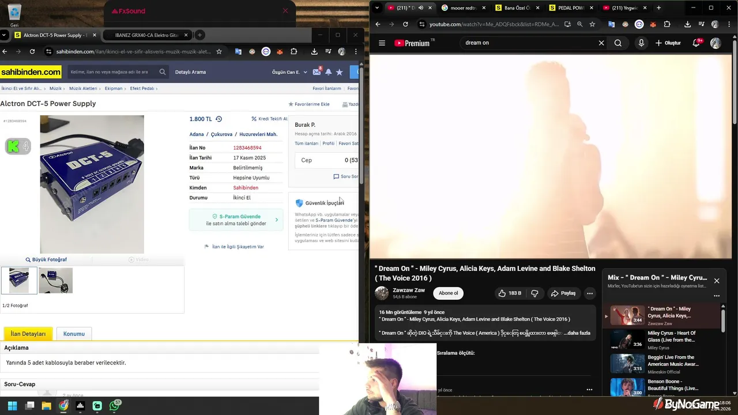Open Task View on taskbar
Screen dimensions: 738x415
click(x=30, y=406)
